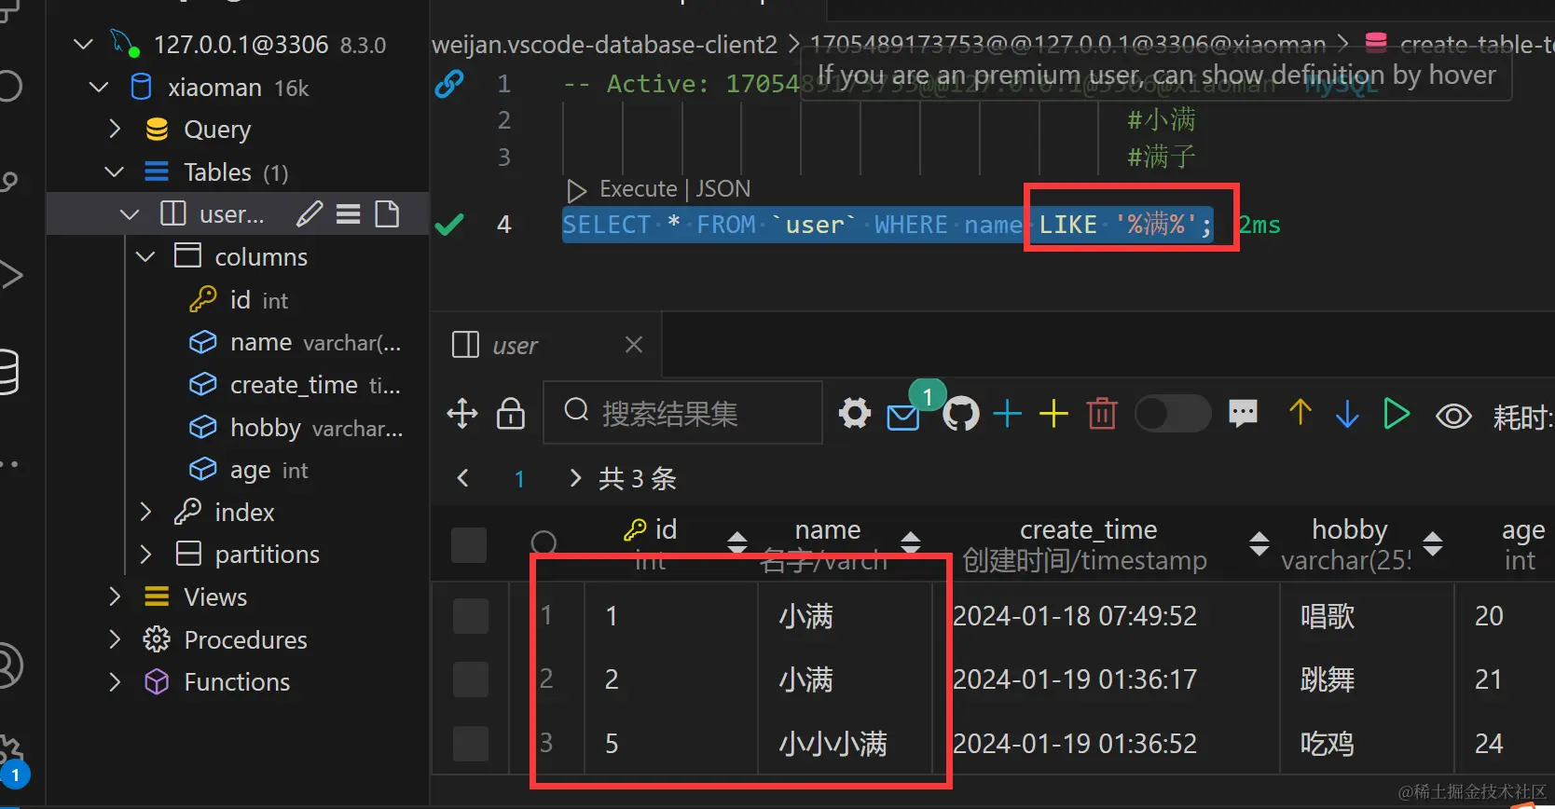This screenshot has width=1555, height=809.
Task: Click page number 1 in pagination
Action: tap(519, 479)
